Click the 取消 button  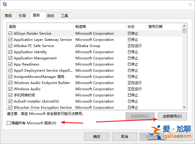pos(125,137)
